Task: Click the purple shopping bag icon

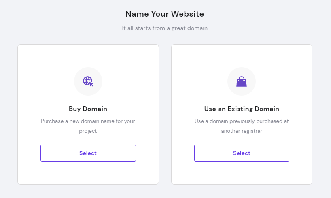Action: 242,82
